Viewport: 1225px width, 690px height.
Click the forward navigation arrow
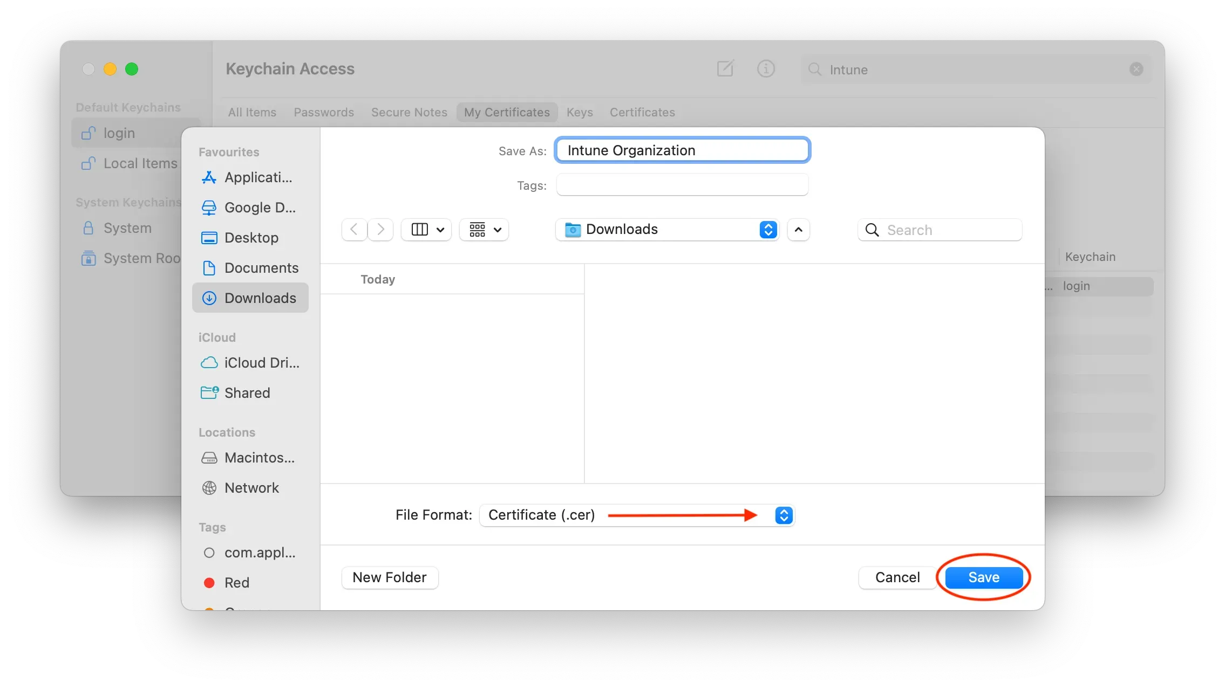380,230
